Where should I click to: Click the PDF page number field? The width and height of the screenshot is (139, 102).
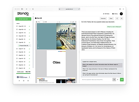tap(42, 22)
